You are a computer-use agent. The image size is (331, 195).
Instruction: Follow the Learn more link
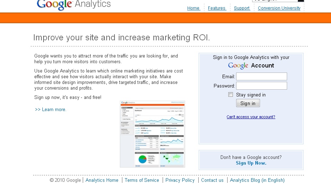51,110
